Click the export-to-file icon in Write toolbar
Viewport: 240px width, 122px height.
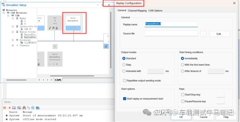pos(33,108)
